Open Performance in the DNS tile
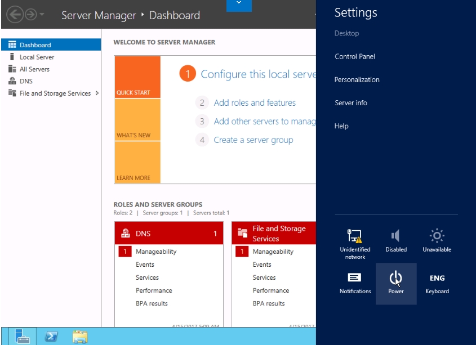 154,290
